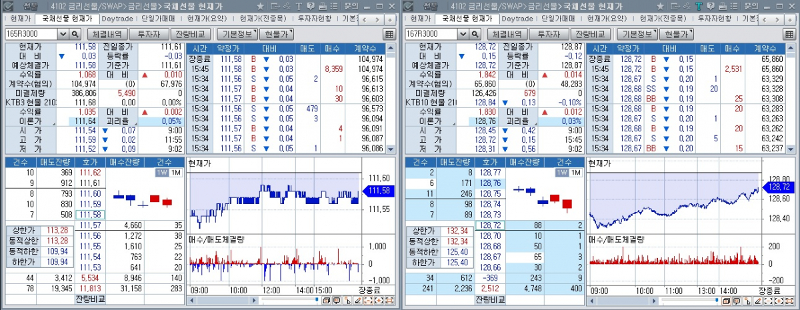Expand the 현물가 dropdown in left window
The image size is (800, 310).
pyautogui.click(x=277, y=34)
